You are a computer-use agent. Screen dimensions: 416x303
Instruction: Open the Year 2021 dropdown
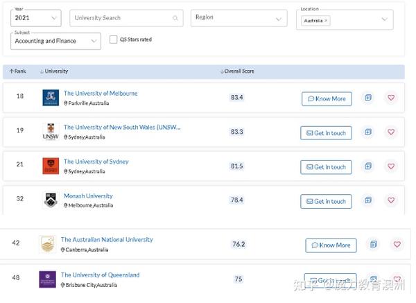click(x=36, y=18)
